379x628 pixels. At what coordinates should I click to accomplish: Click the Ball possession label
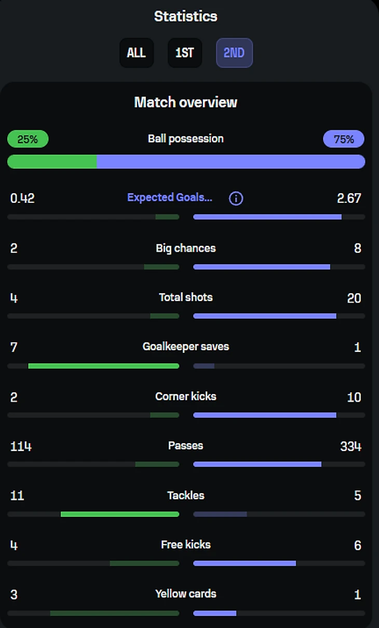point(186,139)
